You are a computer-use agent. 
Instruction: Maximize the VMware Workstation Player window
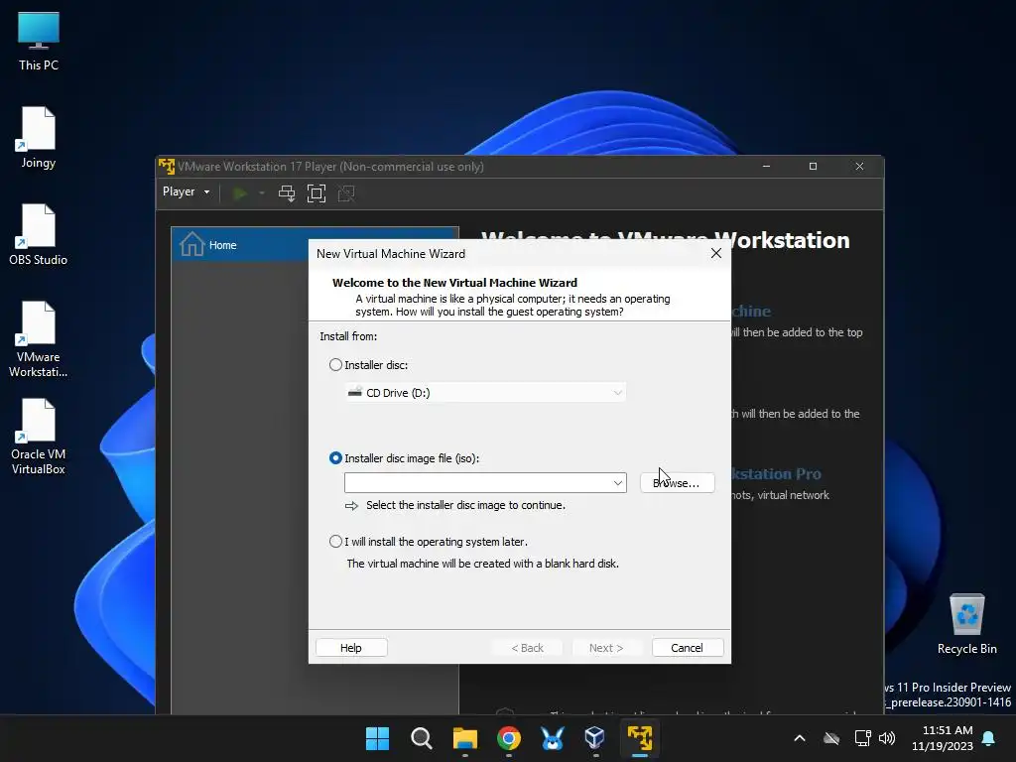814,167
